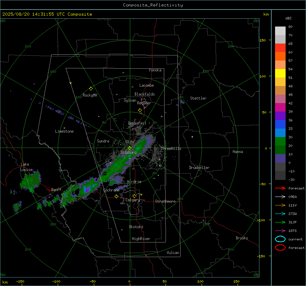Click the yellow diamond marker near Cochrane
The image size is (306, 286).
pyautogui.click(x=116, y=196)
